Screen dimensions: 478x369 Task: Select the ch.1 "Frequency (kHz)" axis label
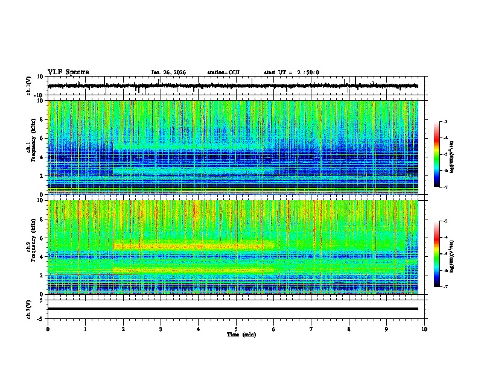pyautogui.click(x=33, y=141)
